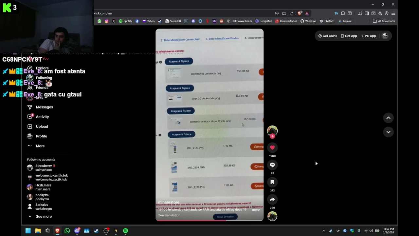Open Facebook bookmark icon
This screenshot has height=236, width=419.
[x=137, y=21]
